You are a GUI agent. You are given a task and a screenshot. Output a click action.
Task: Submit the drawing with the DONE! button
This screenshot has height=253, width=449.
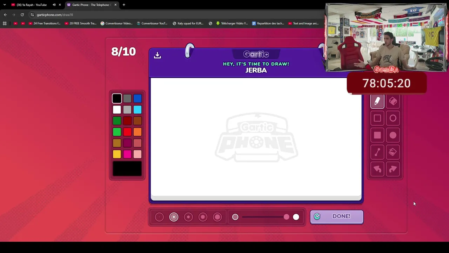click(x=337, y=216)
